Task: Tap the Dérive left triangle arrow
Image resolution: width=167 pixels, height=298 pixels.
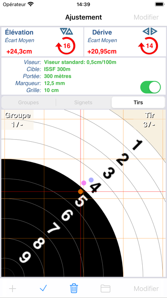Action: 146,31
